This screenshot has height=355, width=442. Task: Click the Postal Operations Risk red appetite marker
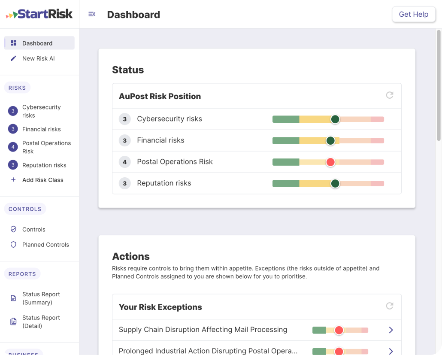[x=330, y=162]
